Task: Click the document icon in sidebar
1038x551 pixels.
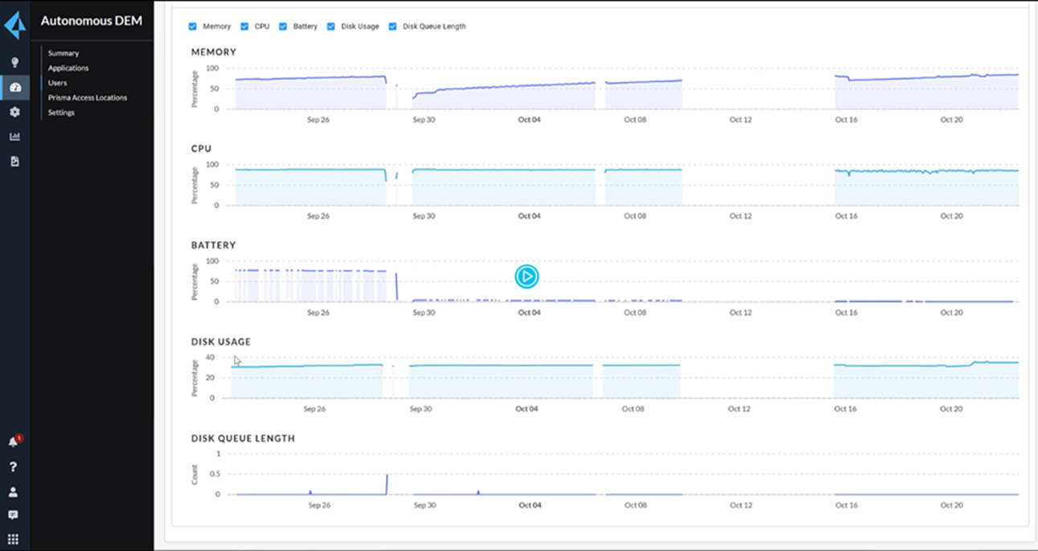Action: (14, 161)
